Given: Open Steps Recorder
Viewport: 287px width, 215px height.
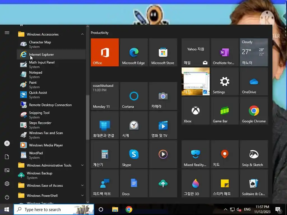Looking at the screenshot, I should (51, 125).
